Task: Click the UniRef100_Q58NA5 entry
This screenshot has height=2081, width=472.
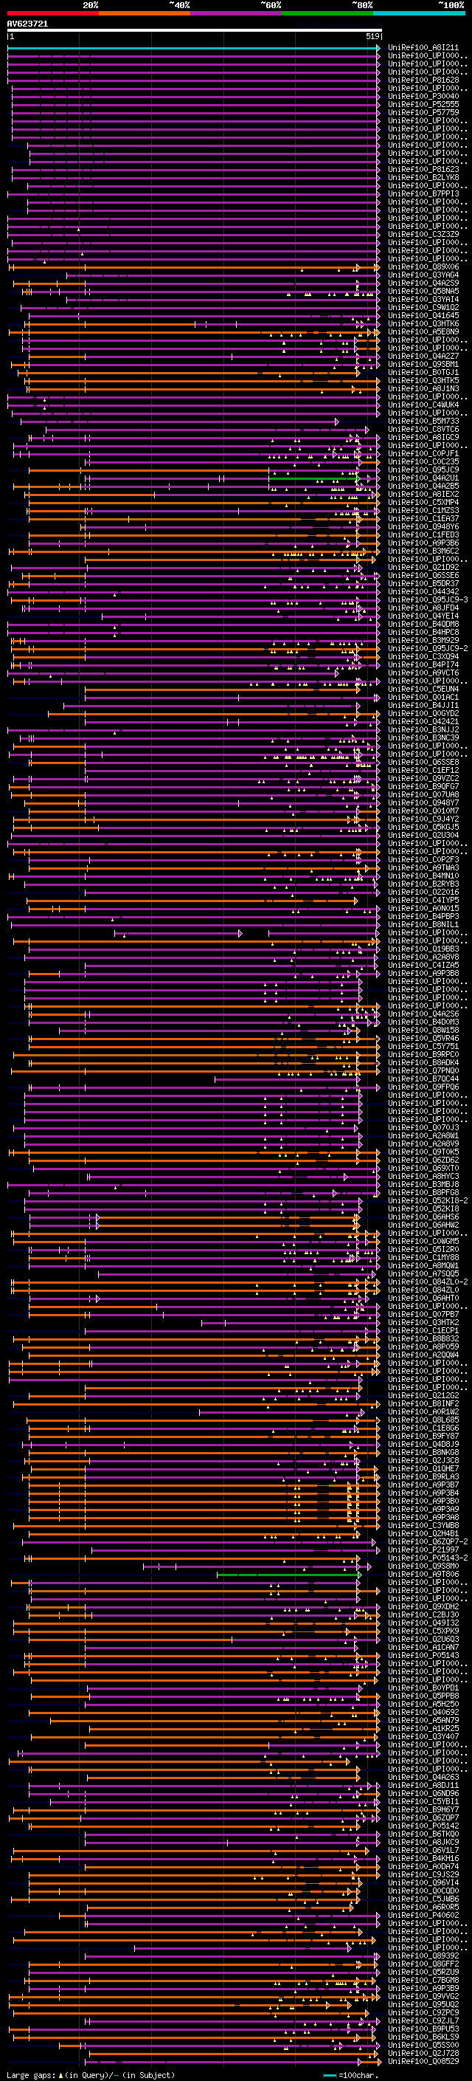Action: pos(423,291)
